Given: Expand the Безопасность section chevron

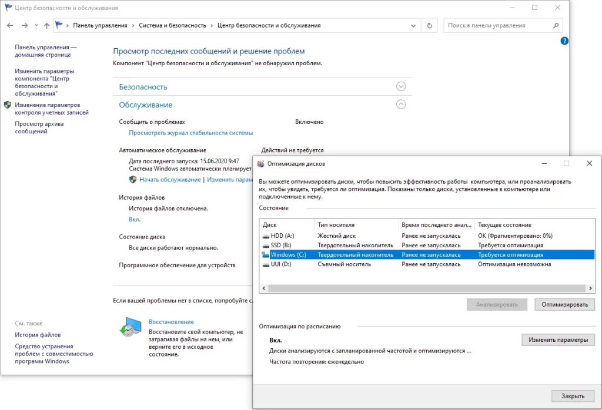Looking at the screenshot, I should tap(401, 86).
